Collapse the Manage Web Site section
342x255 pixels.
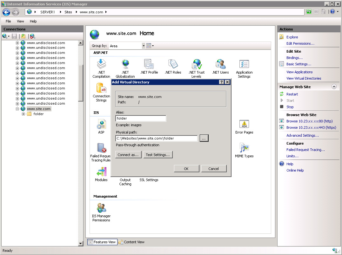click(334, 87)
